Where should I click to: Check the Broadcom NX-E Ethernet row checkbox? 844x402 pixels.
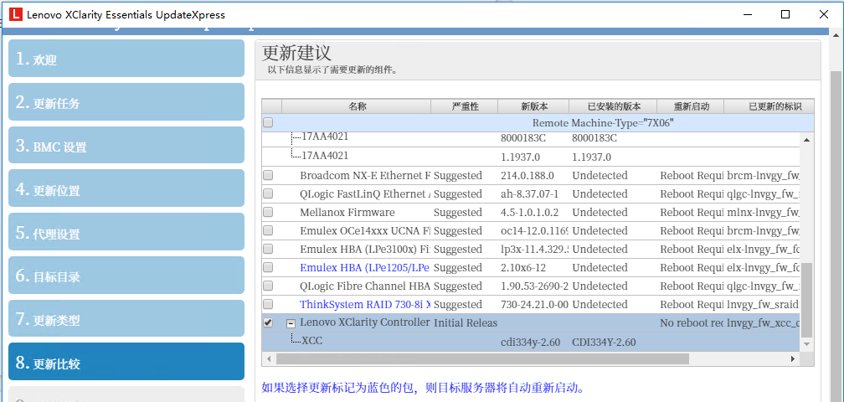[268, 175]
